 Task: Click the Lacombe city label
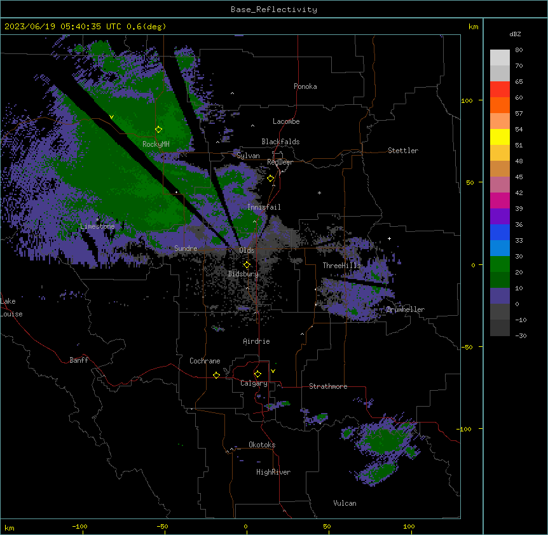pos(286,121)
